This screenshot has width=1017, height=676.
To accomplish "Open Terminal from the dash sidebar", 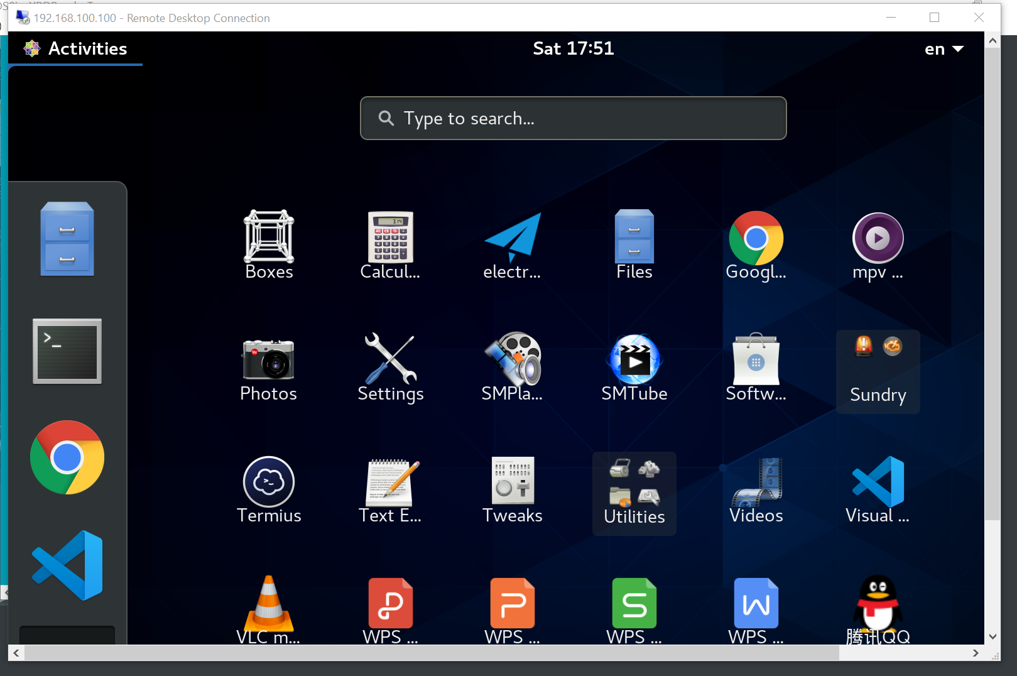I will click(x=67, y=351).
